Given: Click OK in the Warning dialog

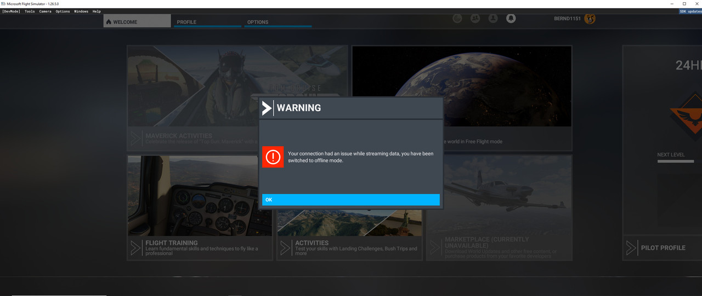Looking at the screenshot, I should (x=350, y=200).
